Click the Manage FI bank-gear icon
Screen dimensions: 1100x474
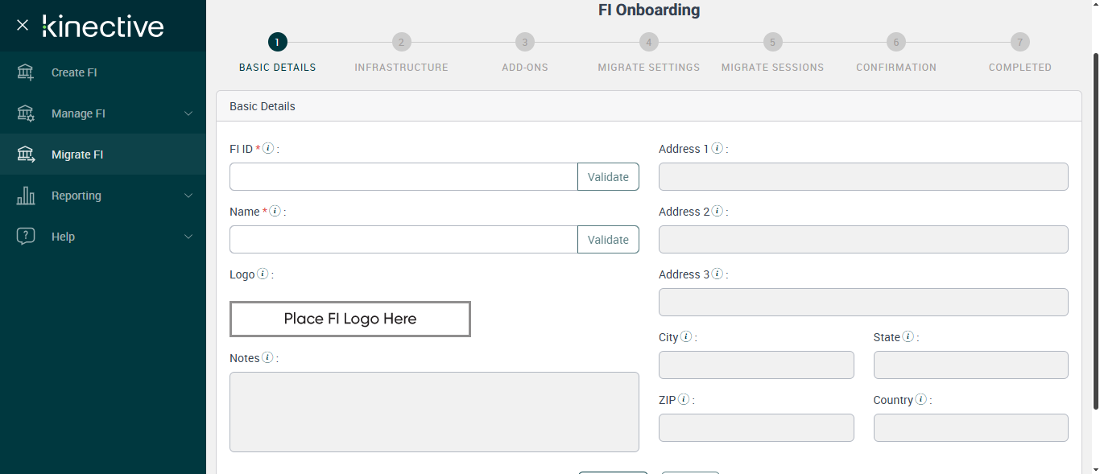coord(26,113)
